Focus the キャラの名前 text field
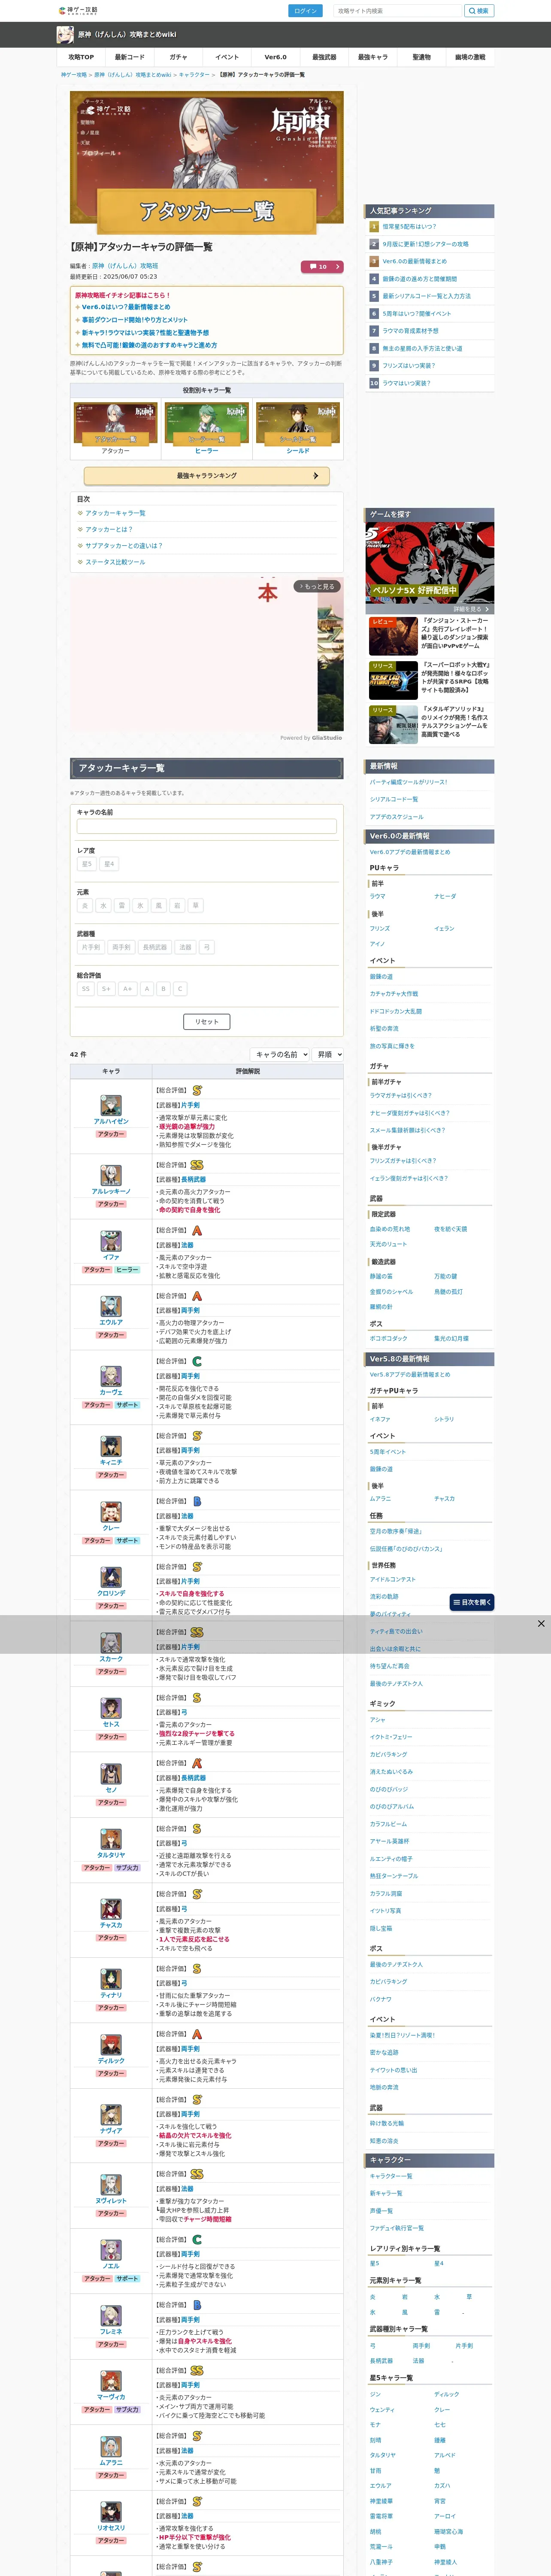This screenshot has height=2576, width=551. 207,826
